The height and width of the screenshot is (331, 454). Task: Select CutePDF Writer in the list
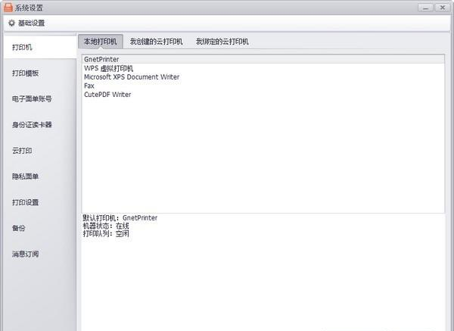click(x=263, y=95)
